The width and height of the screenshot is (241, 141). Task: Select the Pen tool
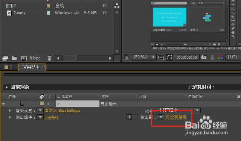(233, 28)
